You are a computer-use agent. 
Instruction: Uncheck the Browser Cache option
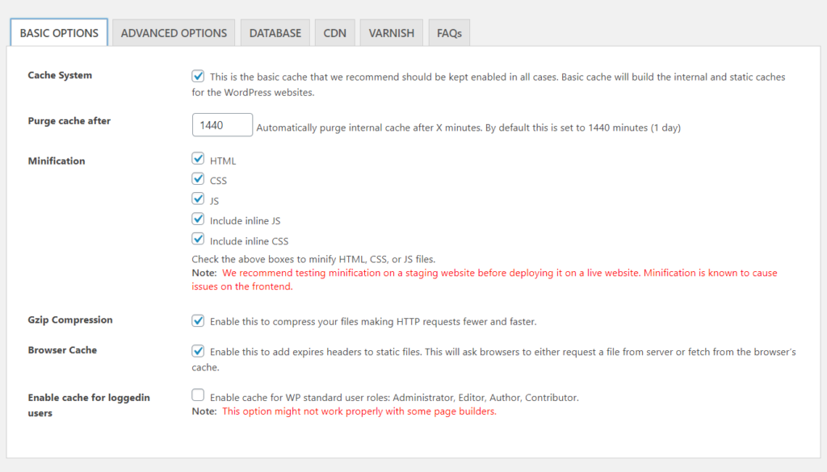click(198, 351)
